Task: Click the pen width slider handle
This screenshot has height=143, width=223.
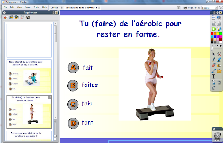Action: pyautogui.click(x=212, y=49)
